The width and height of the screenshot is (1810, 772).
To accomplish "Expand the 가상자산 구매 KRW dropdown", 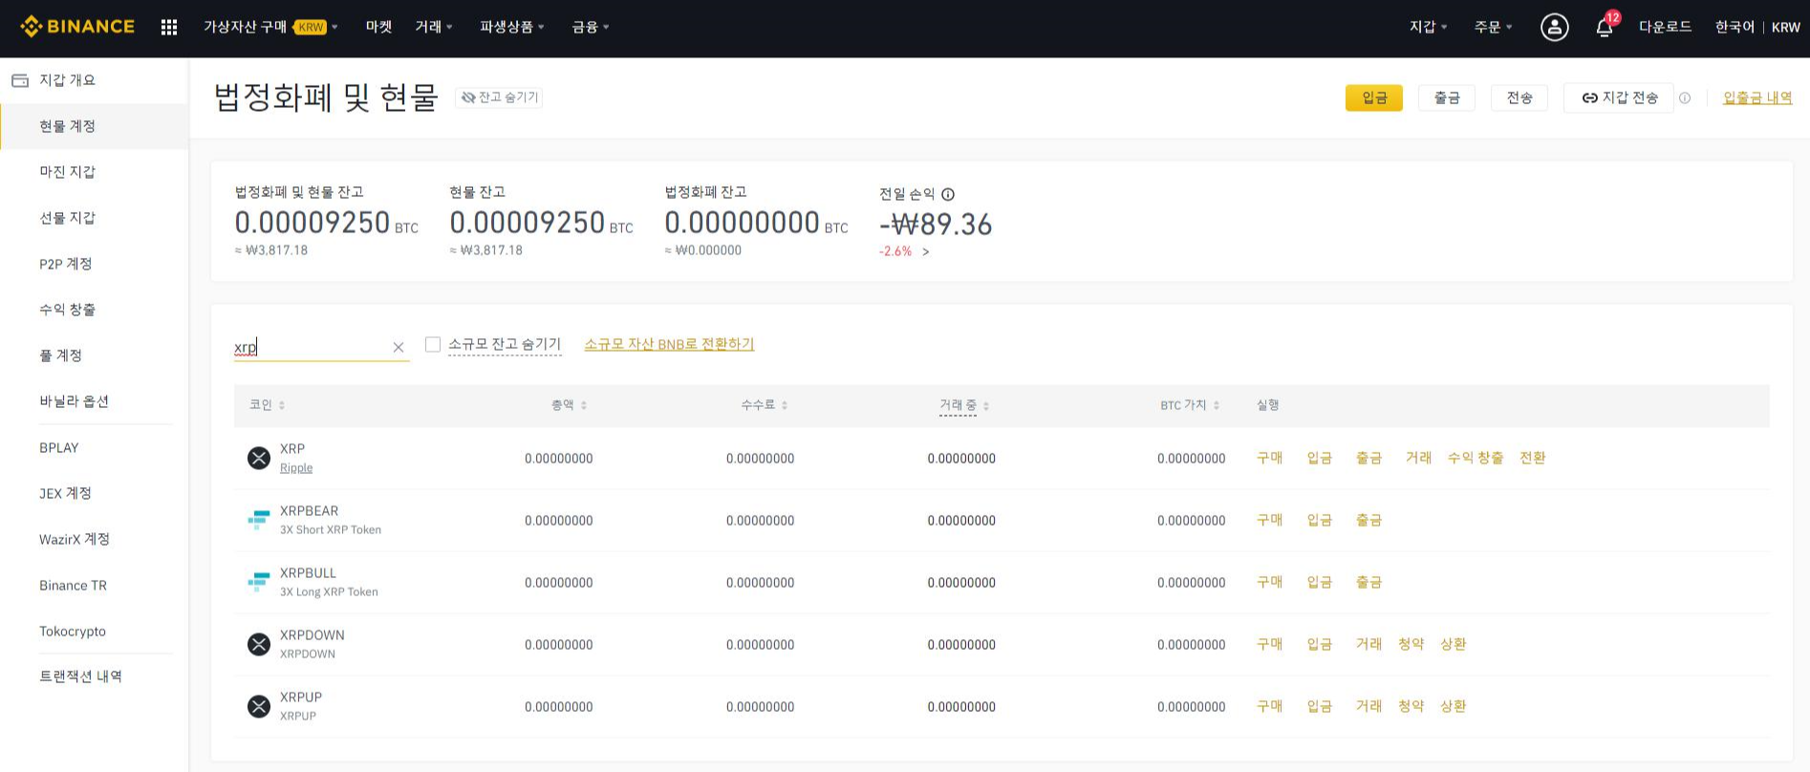I will (270, 27).
